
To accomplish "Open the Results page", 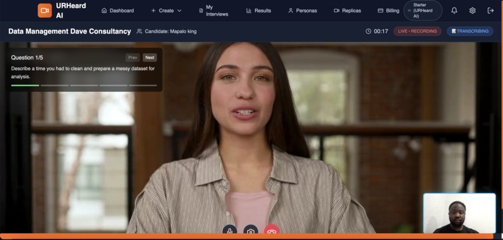I will (258, 11).
